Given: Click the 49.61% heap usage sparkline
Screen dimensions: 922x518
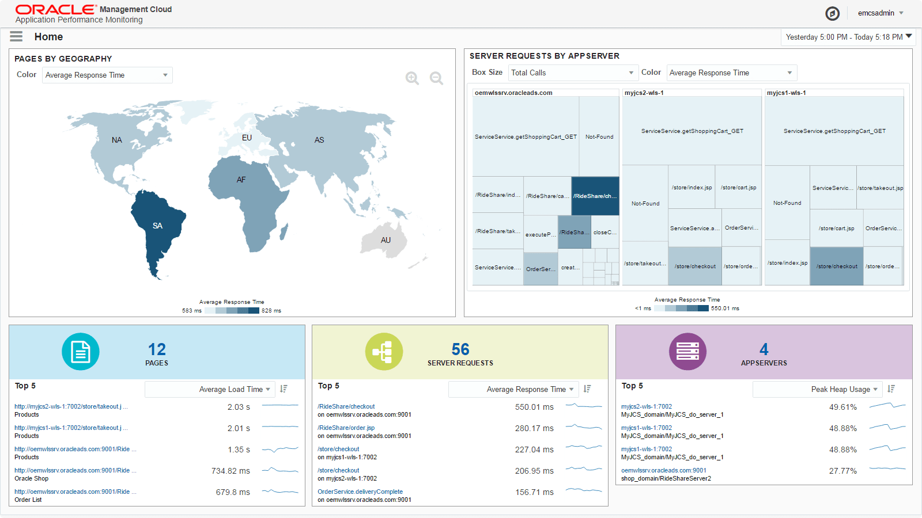Looking at the screenshot, I should point(887,406).
